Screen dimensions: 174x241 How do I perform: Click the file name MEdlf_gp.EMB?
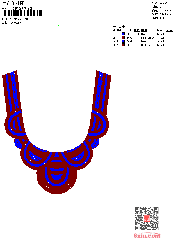19,19
